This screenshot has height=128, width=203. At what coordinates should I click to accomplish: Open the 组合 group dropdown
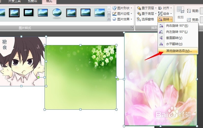point(165,13)
